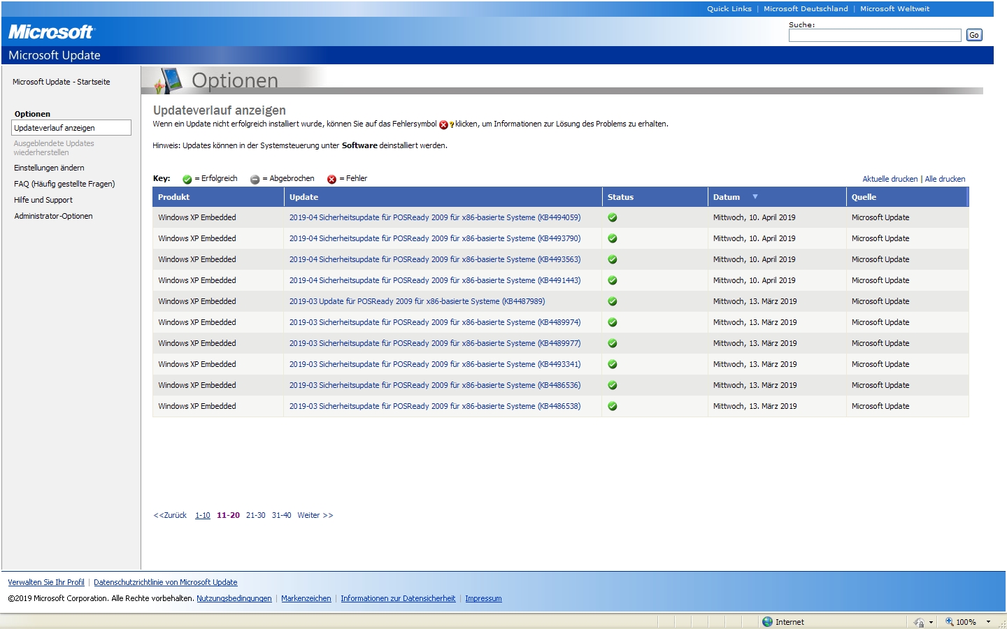1007x629 pixels.
Task: Click the zoom magnifier icon in status bar
Action: tap(950, 621)
